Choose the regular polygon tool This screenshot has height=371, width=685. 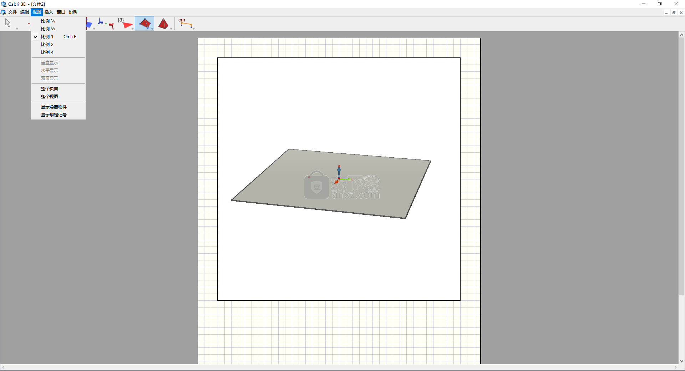pyautogui.click(x=125, y=23)
